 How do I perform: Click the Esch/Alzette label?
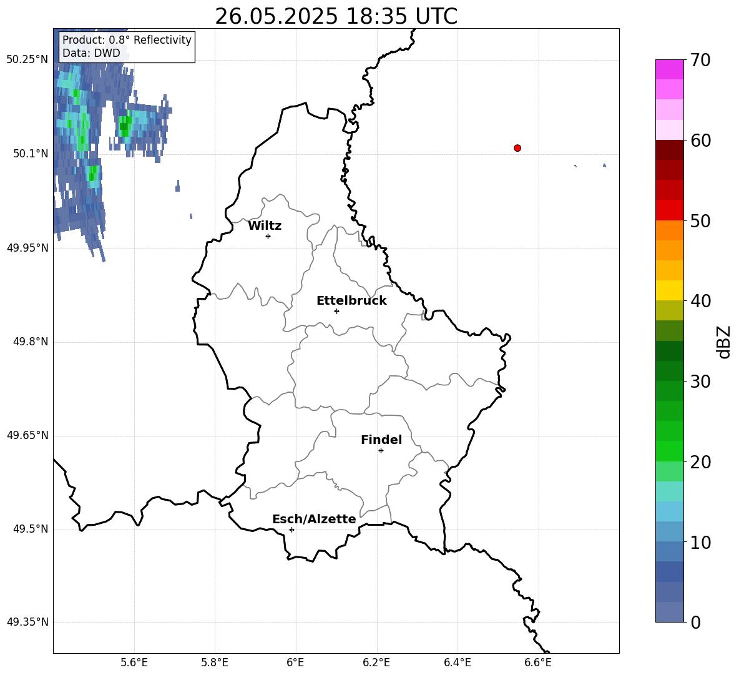pyautogui.click(x=315, y=520)
